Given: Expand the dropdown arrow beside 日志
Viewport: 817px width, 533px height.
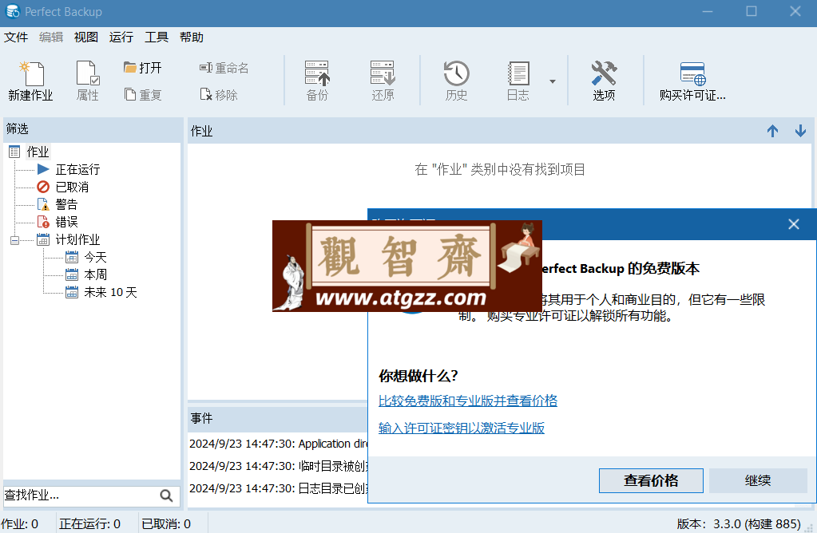Looking at the screenshot, I should (553, 81).
